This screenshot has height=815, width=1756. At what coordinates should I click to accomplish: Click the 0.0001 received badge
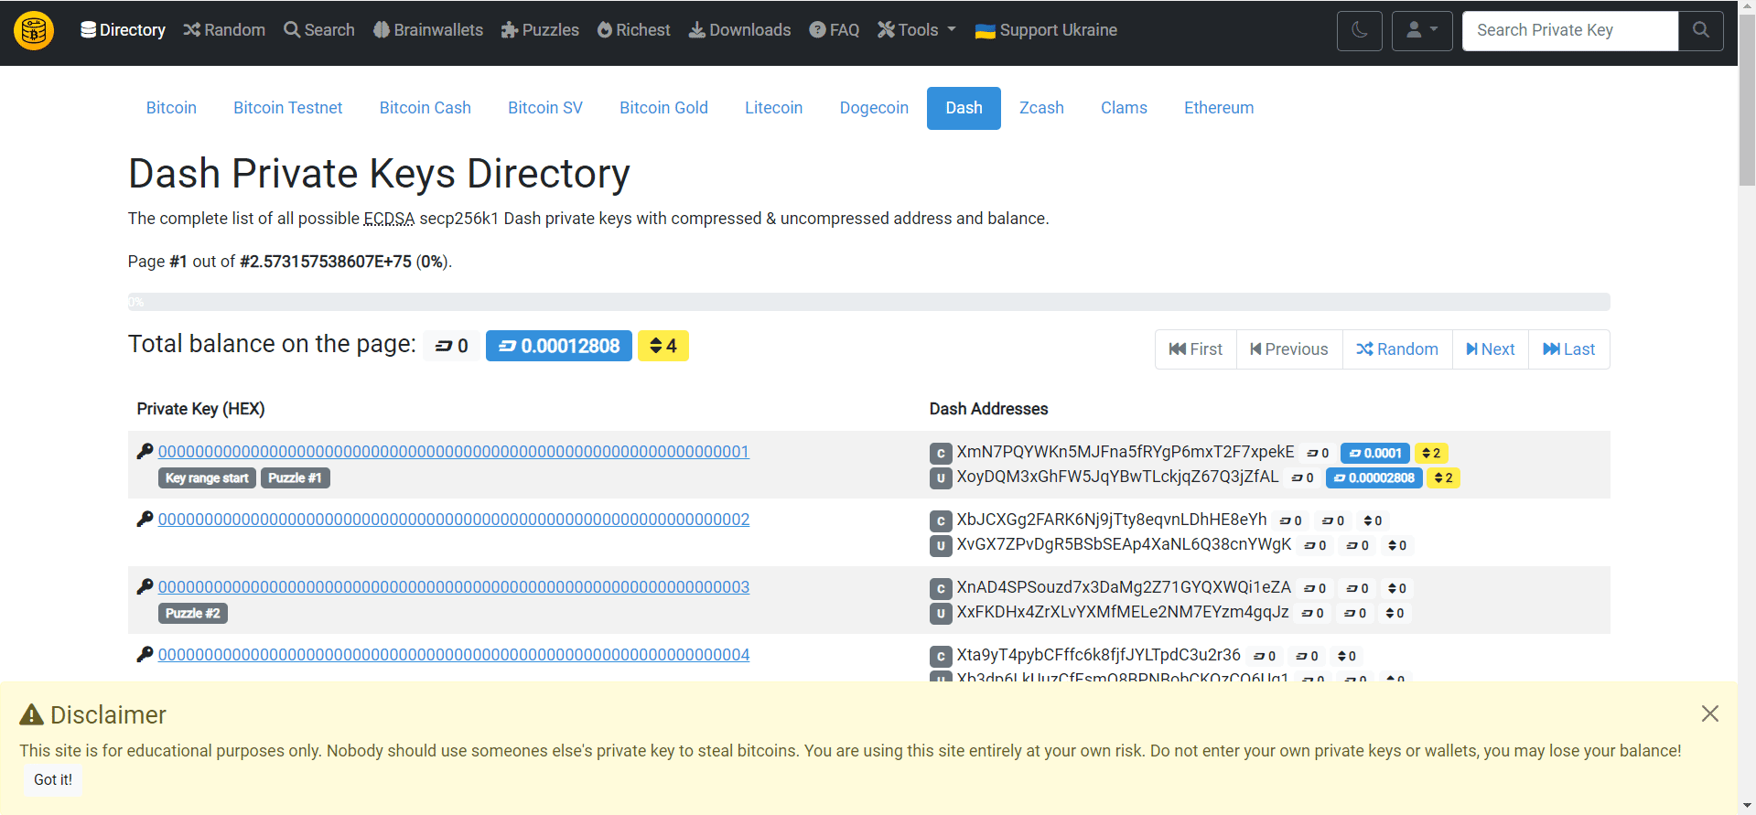(1374, 453)
